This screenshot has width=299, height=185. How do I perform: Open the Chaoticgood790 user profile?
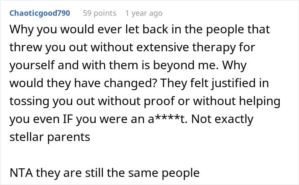pyautogui.click(x=40, y=13)
